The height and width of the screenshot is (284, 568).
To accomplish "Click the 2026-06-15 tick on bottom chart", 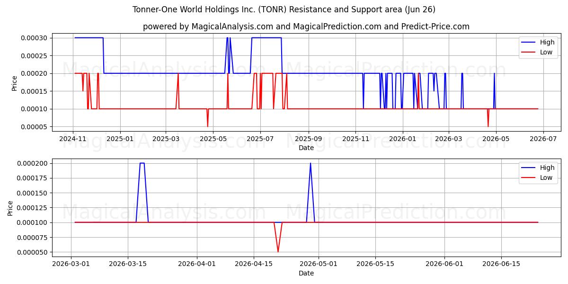I will click(501, 265).
